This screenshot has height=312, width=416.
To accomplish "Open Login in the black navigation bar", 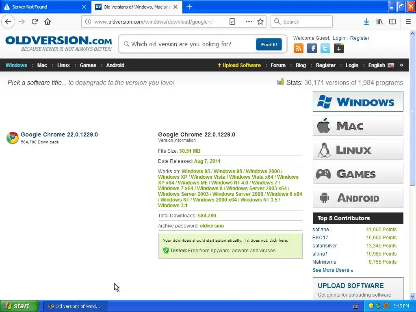I will click(x=352, y=65).
